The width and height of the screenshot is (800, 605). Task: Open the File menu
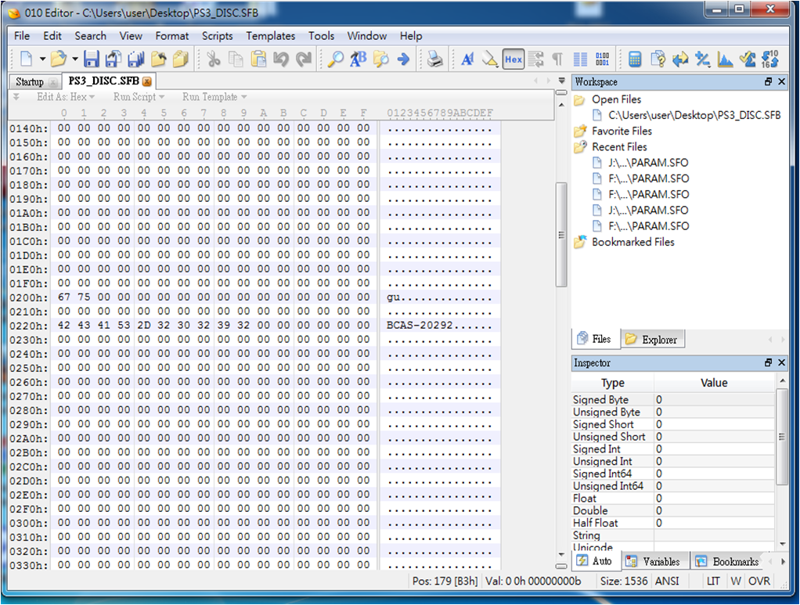point(22,36)
